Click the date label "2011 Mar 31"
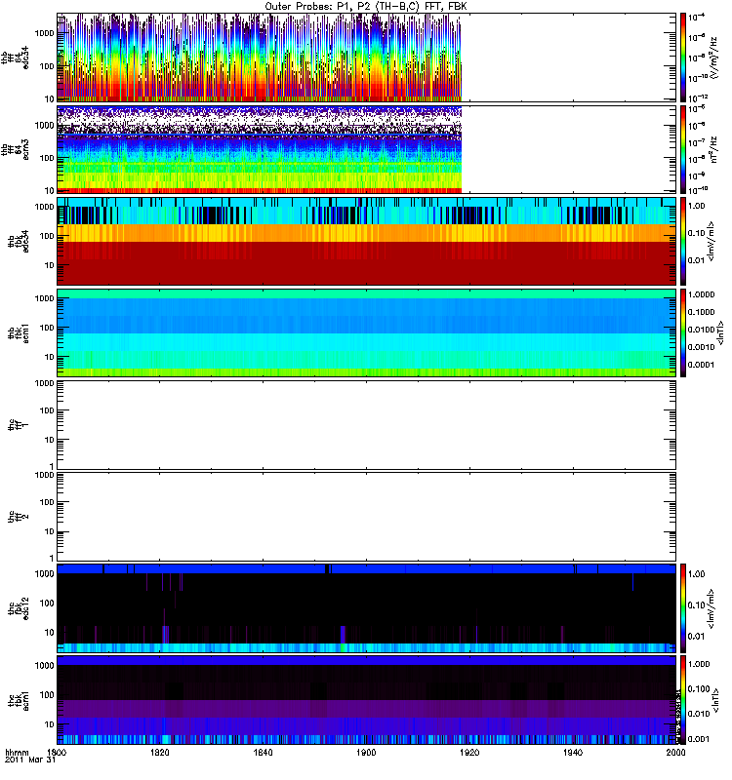Image resolution: width=732 pixels, height=780 pixels. coord(30,760)
